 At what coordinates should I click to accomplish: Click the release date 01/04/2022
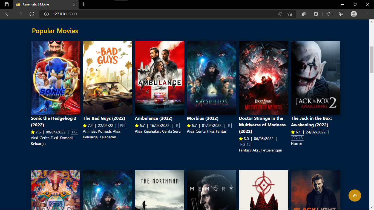tap(212, 126)
